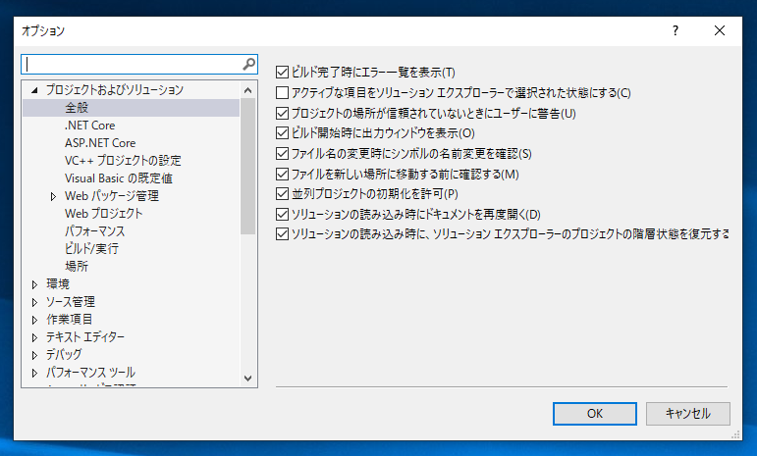The height and width of the screenshot is (456, 757).
Task: Toggle ファイルを新しい場所に移動する前に確認する checkbox
Action: (x=282, y=174)
